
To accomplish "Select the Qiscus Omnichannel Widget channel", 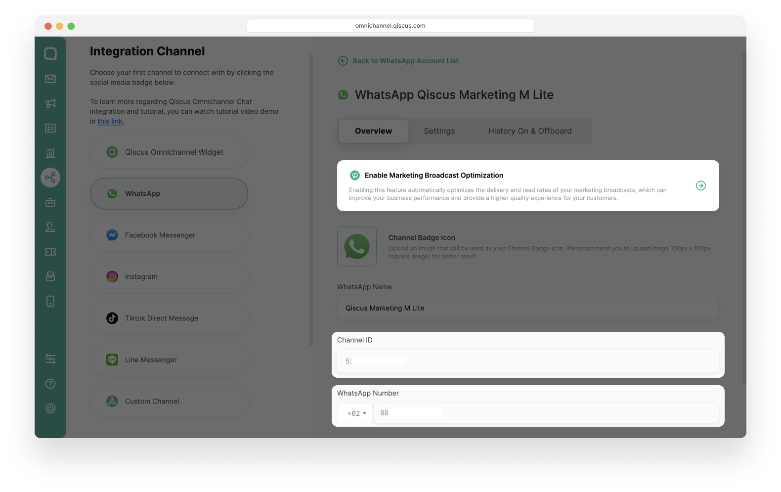I will pos(169,152).
